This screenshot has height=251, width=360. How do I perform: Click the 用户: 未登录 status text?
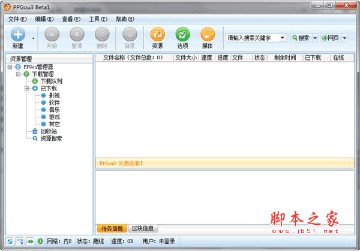tap(158, 241)
